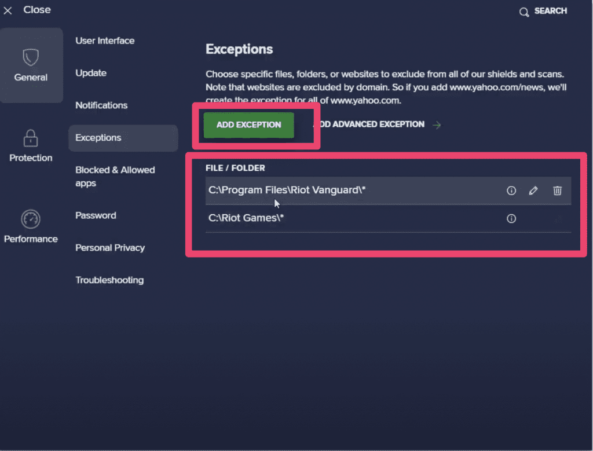Show info for C:\Riot Games exception
Screen dimensions: 593x451
click(x=511, y=218)
